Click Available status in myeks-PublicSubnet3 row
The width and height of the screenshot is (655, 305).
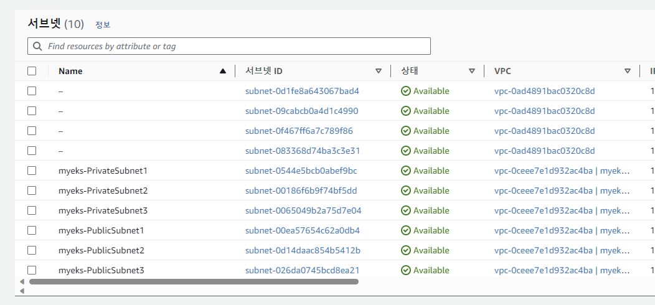click(425, 270)
